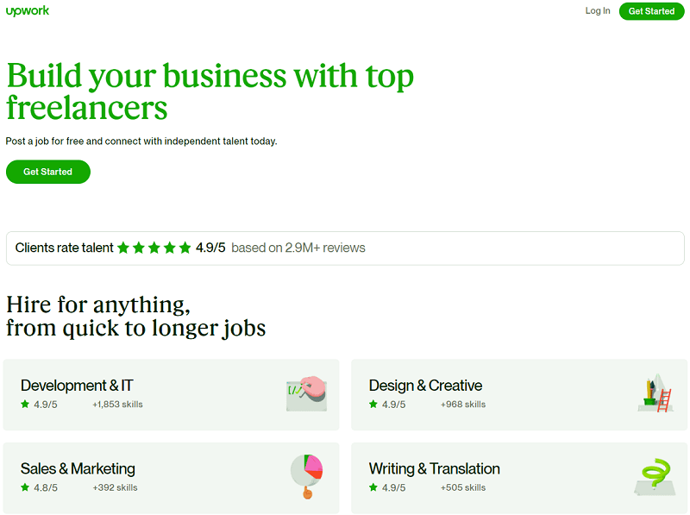The height and width of the screenshot is (515, 690).
Task: Click the Upwork logo
Action: click(x=28, y=10)
